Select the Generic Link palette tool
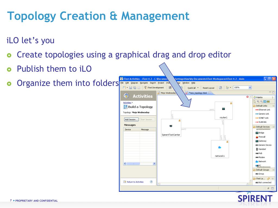 (x=262, y=114)
